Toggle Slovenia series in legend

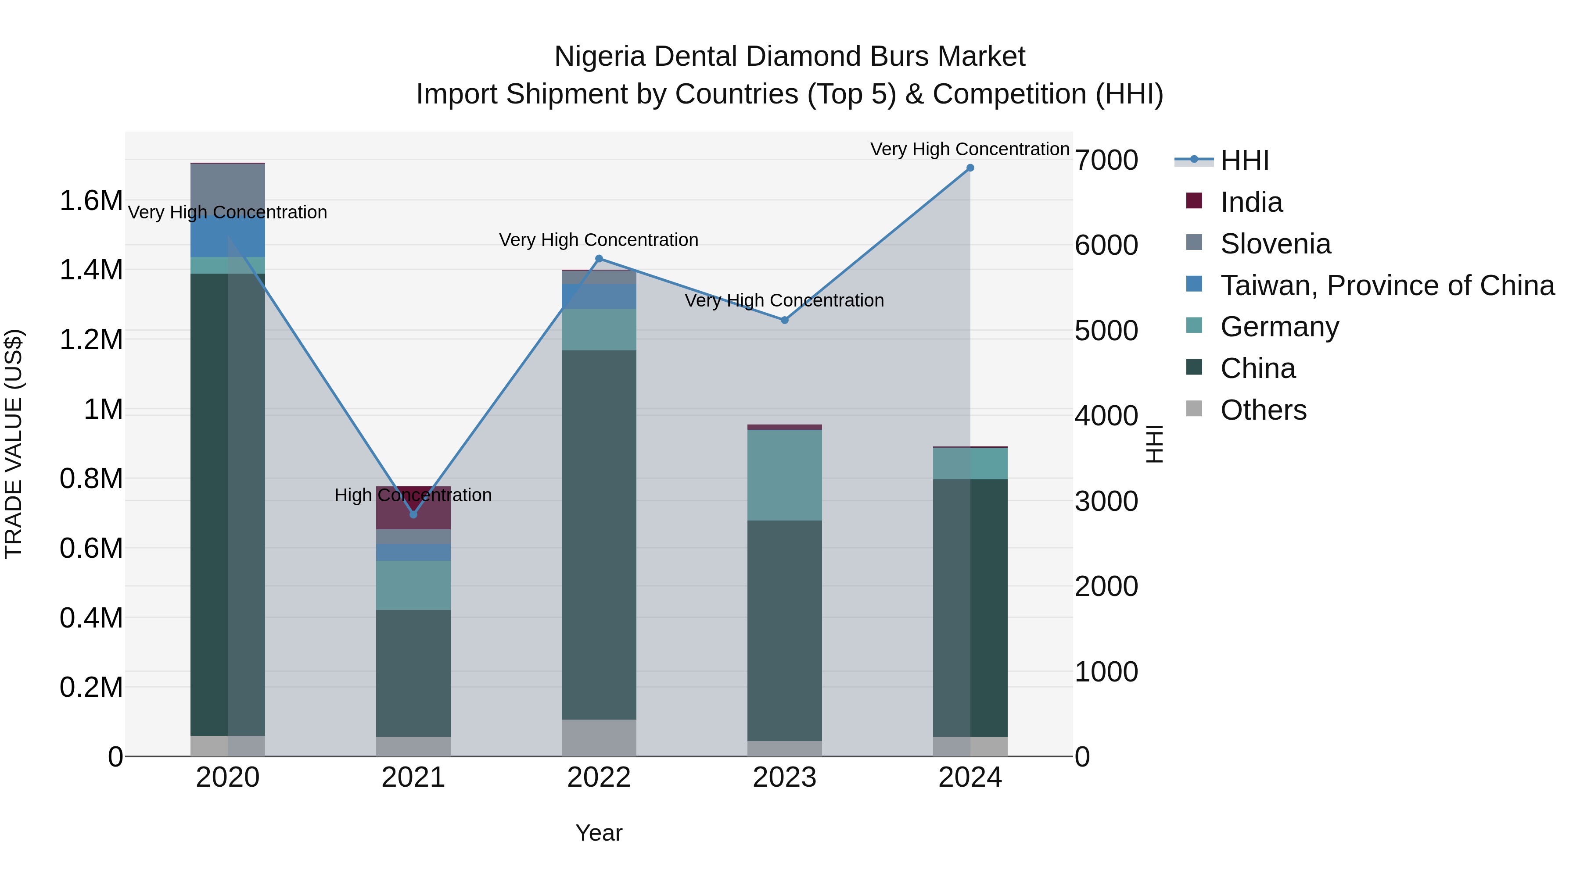click(1259, 244)
